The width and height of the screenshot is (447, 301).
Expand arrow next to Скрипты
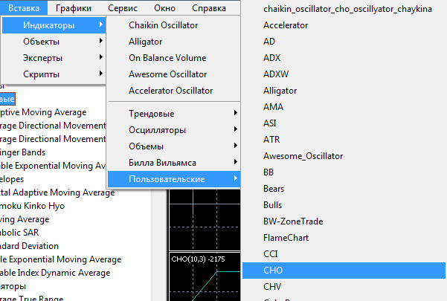pyautogui.click(x=100, y=73)
